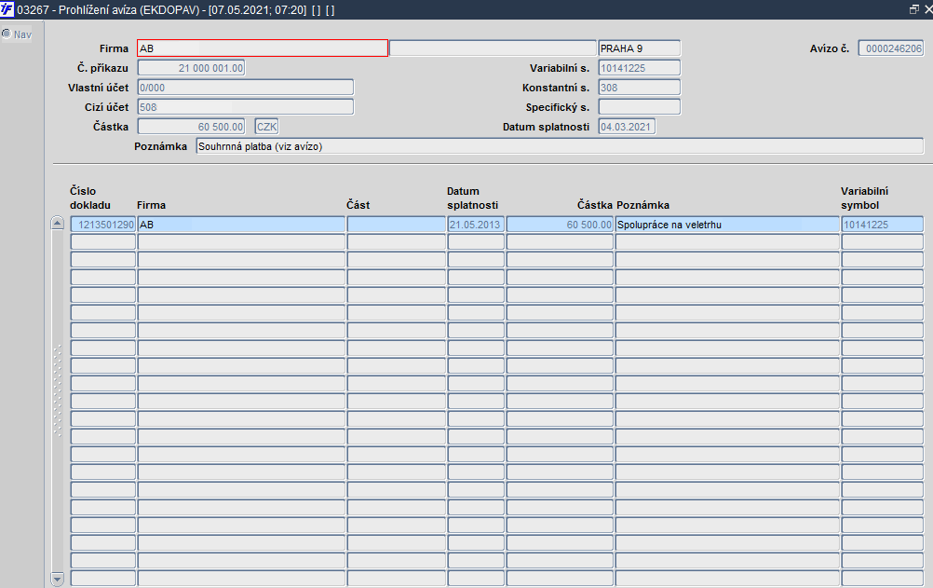Viewport: 933px width, 588px height.
Task: Click the application logo icon in title bar
Action: [x=7, y=9]
